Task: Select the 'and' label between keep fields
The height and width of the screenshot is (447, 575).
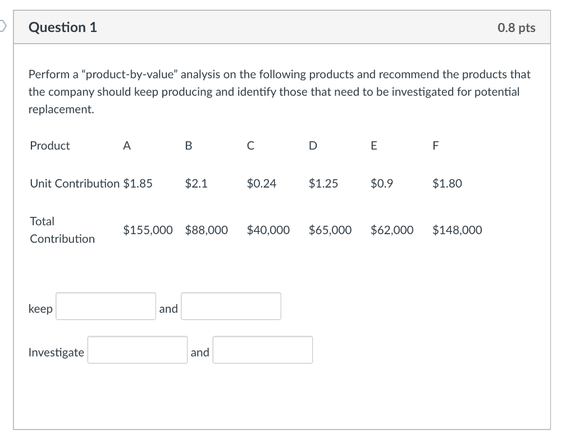Action: click(169, 308)
